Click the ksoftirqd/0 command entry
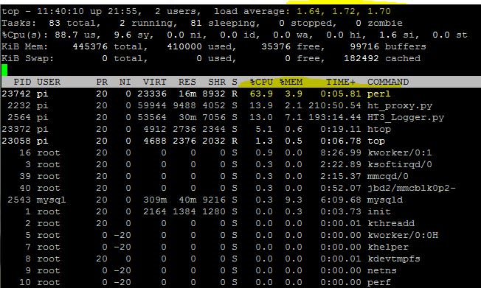Screen dimensions: 481x288 tap(400, 164)
